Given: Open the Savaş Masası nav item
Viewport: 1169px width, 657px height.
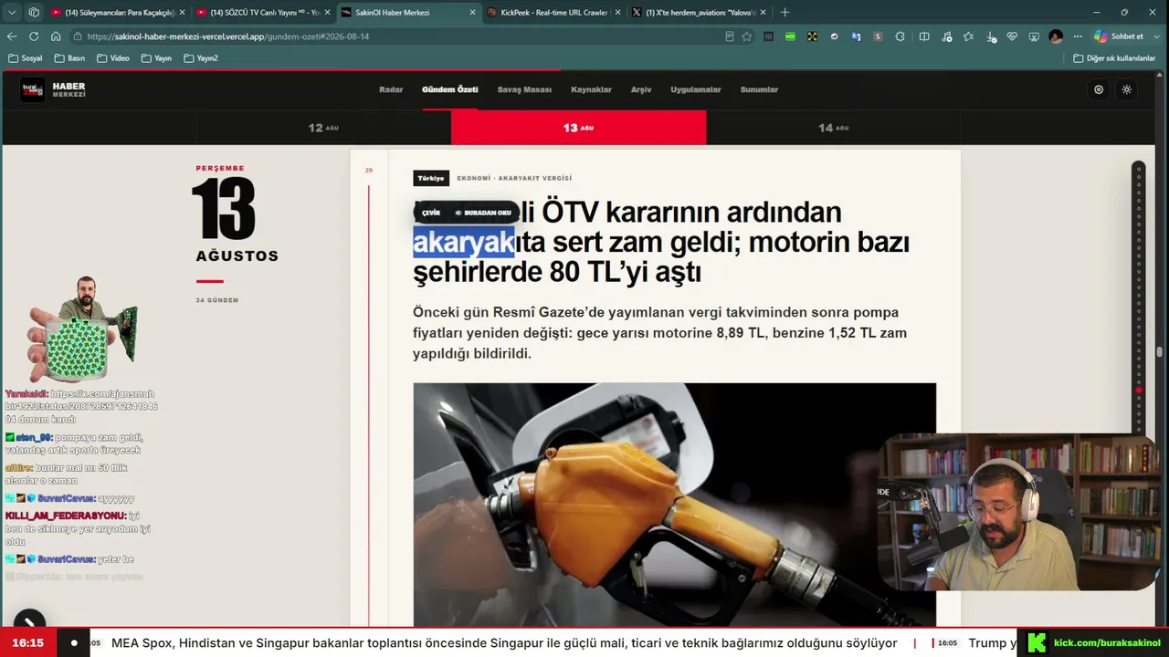Looking at the screenshot, I should click(524, 89).
